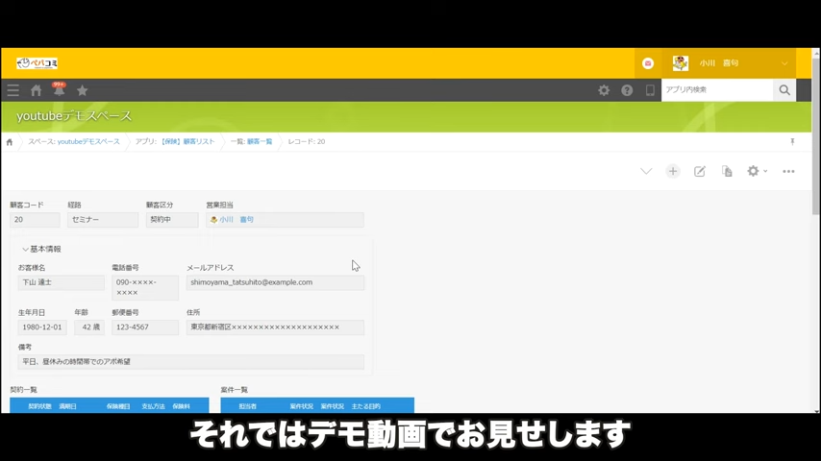Screen dimensions: 821x461
Task: Duplicate the record with copy icon
Action: pos(727,171)
